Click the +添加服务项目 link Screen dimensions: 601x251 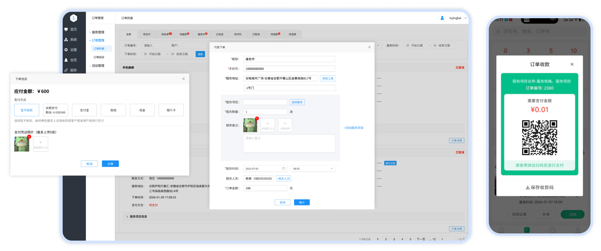click(x=354, y=128)
